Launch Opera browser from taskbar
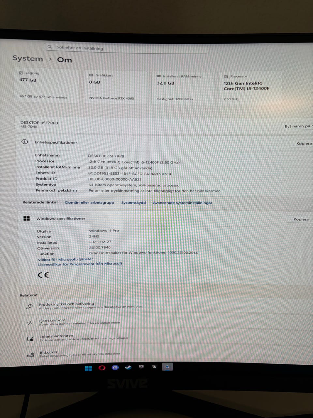The width and height of the screenshot is (313, 418). click(102, 368)
